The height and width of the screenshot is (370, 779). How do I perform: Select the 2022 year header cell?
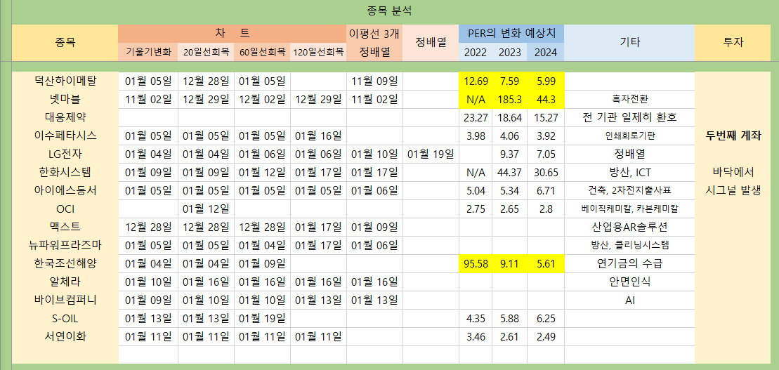(x=476, y=52)
